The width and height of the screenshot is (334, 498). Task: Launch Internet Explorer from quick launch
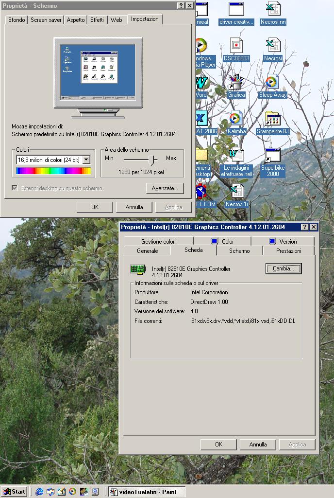[39, 492]
